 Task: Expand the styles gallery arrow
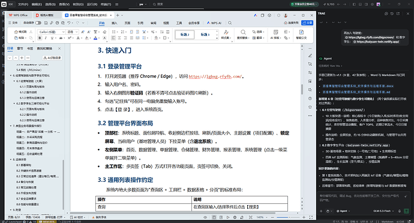click(217, 38)
